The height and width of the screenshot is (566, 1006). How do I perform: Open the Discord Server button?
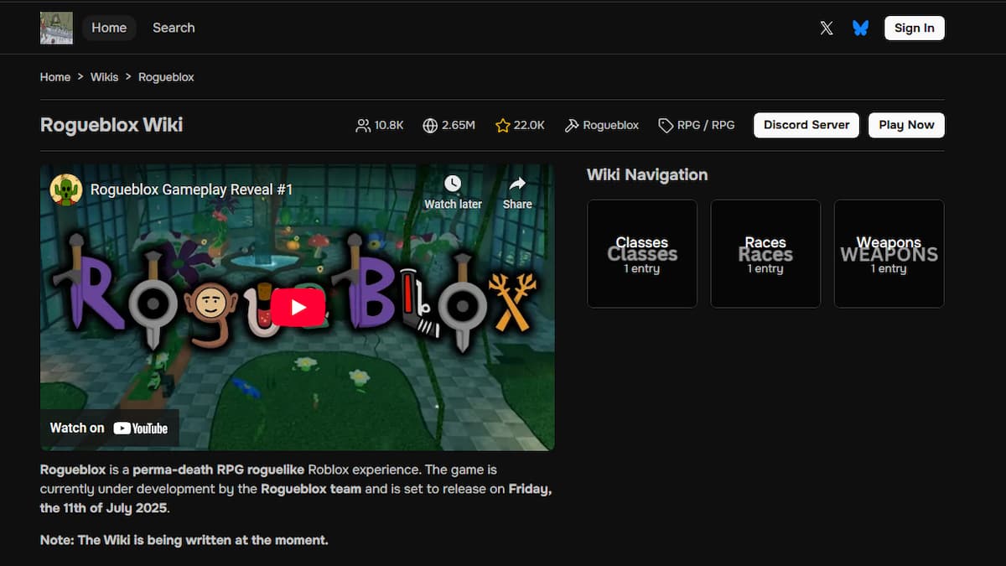tap(806, 125)
